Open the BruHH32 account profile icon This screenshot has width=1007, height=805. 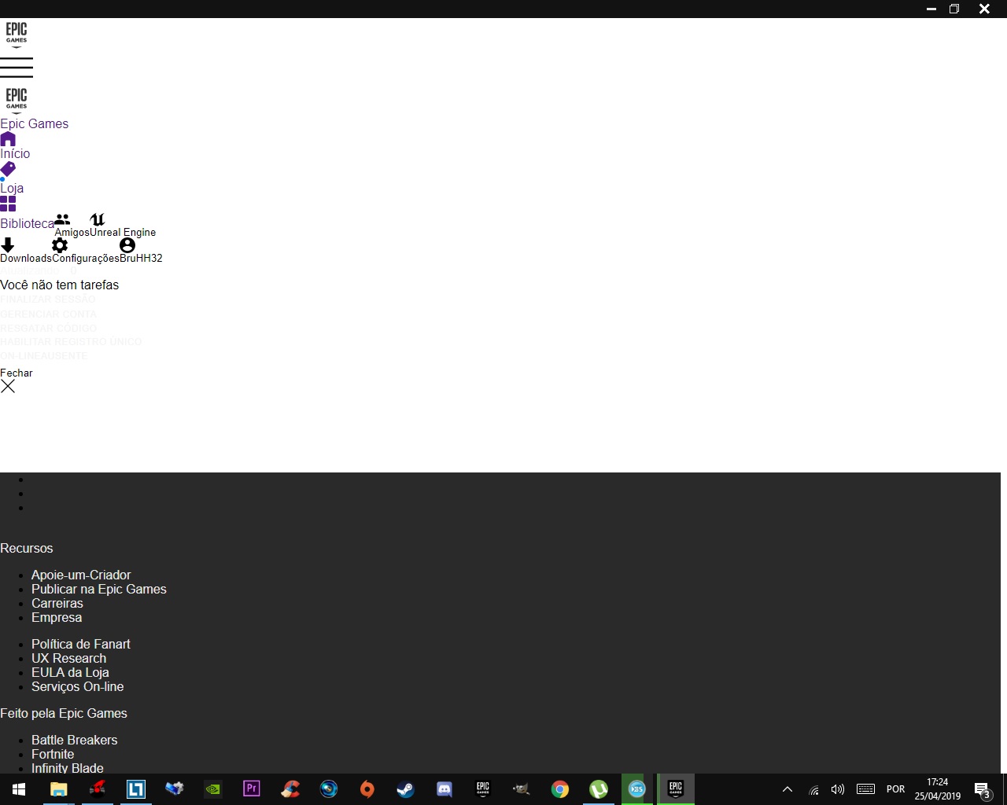coord(127,245)
